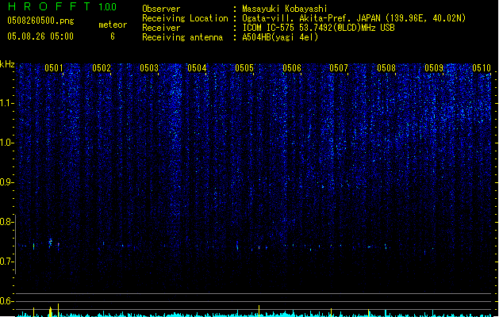
Task: Click the meteor count value 6
Action: point(113,36)
